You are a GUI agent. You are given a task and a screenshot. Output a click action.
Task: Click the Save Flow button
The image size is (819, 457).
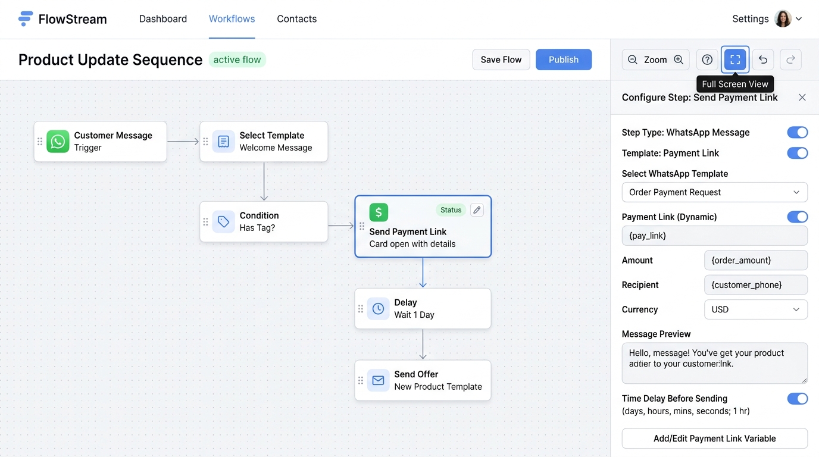pos(501,60)
